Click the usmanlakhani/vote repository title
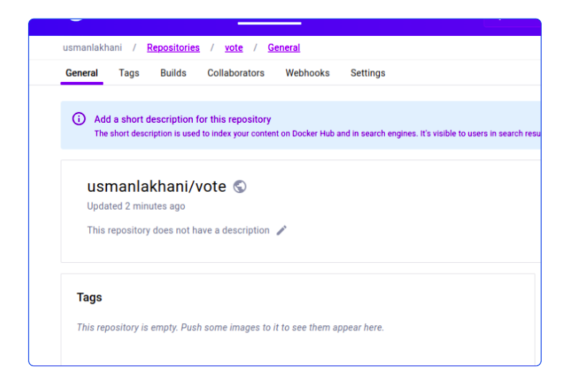 coord(156,187)
